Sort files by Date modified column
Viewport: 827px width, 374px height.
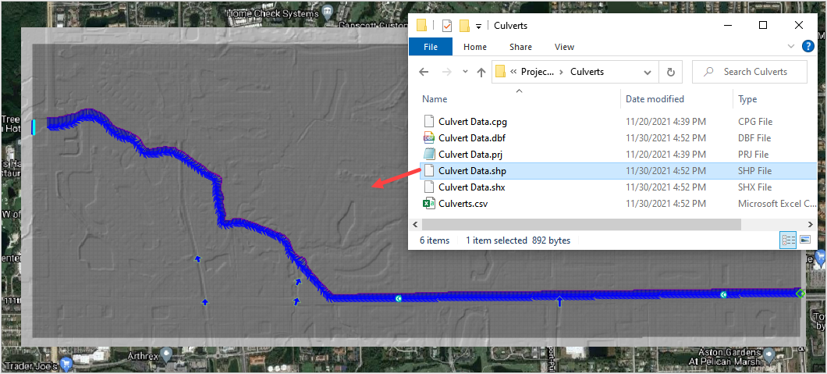[x=655, y=99]
